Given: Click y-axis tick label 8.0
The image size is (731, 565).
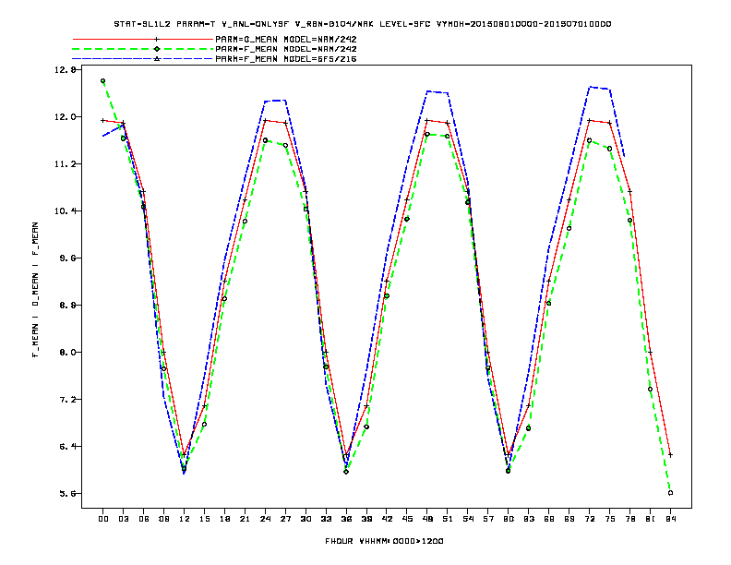Looking at the screenshot, I should (66, 352).
